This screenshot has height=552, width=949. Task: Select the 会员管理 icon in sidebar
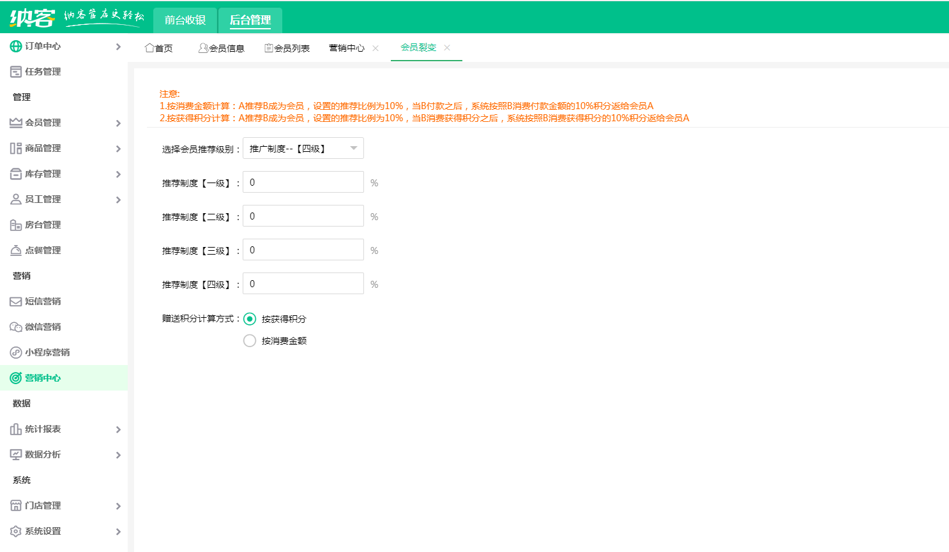click(14, 123)
